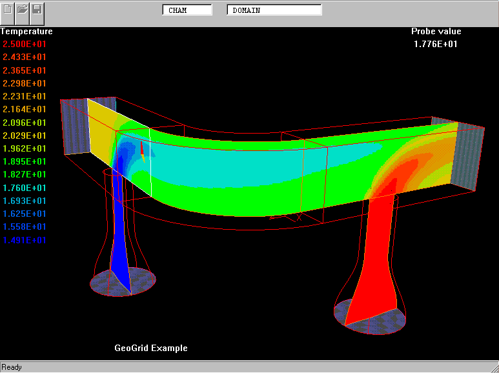This screenshot has width=499, height=373.
Task: Click the 1.895E+01 green legend entry
Action: coord(25,161)
